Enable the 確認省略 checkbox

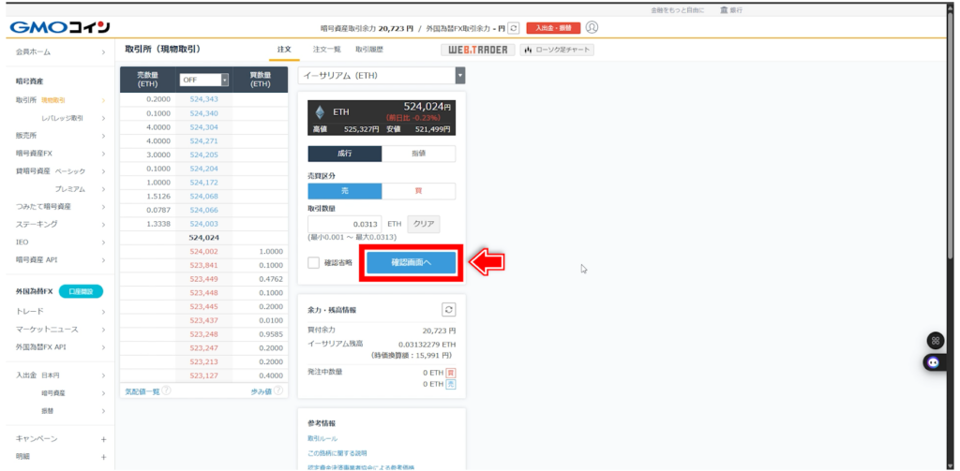coord(314,263)
